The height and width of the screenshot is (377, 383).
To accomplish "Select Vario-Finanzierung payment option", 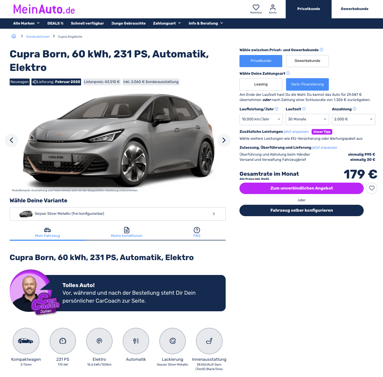I will 307,84.
